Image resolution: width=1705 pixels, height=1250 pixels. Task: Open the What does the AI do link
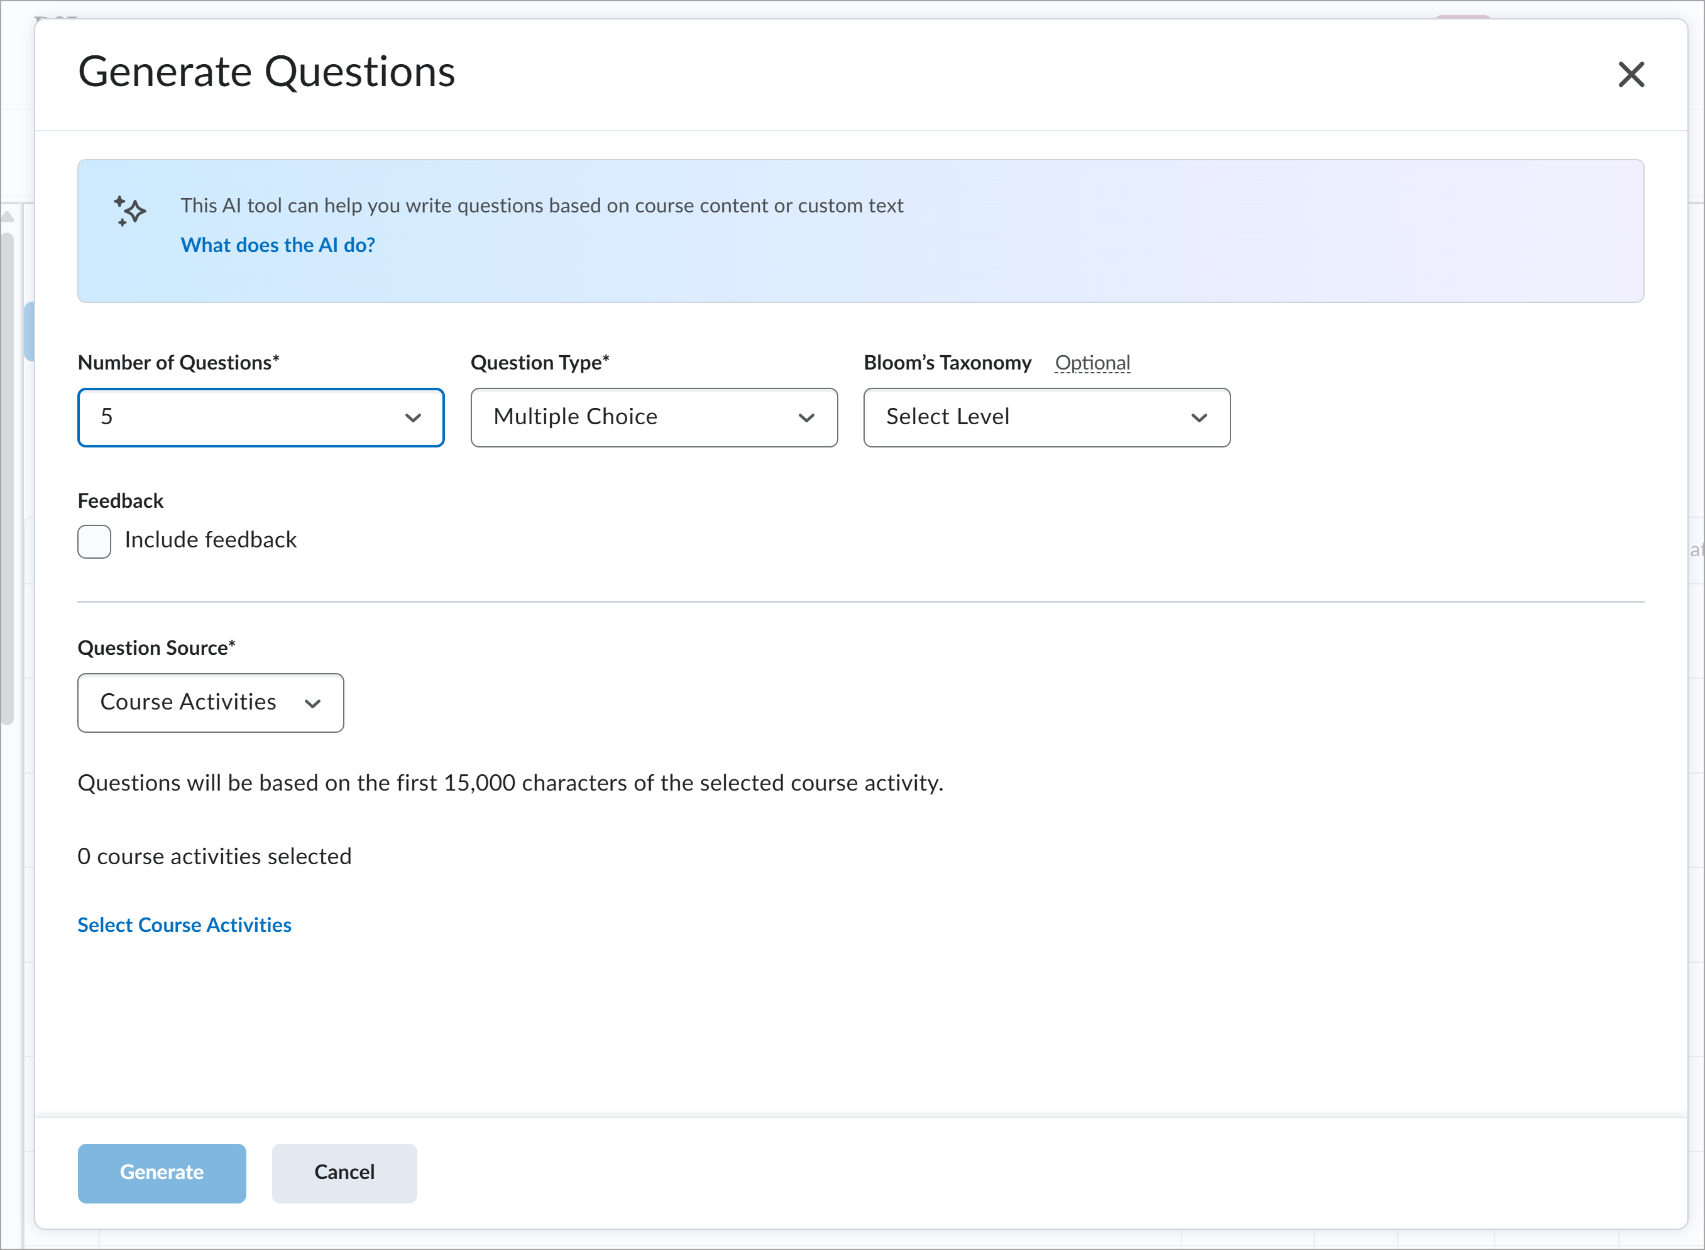click(x=277, y=244)
